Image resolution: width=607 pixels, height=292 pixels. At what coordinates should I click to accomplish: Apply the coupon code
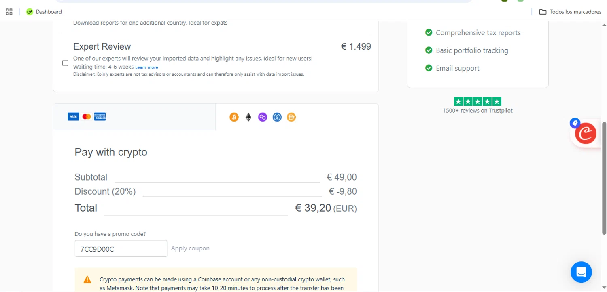click(190, 248)
